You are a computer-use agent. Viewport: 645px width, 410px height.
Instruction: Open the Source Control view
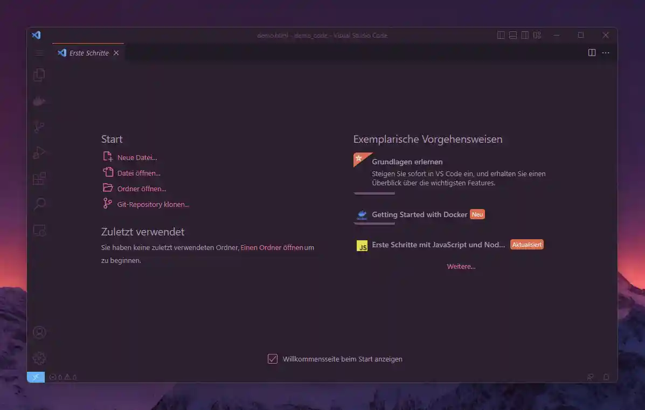coord(39,127)
